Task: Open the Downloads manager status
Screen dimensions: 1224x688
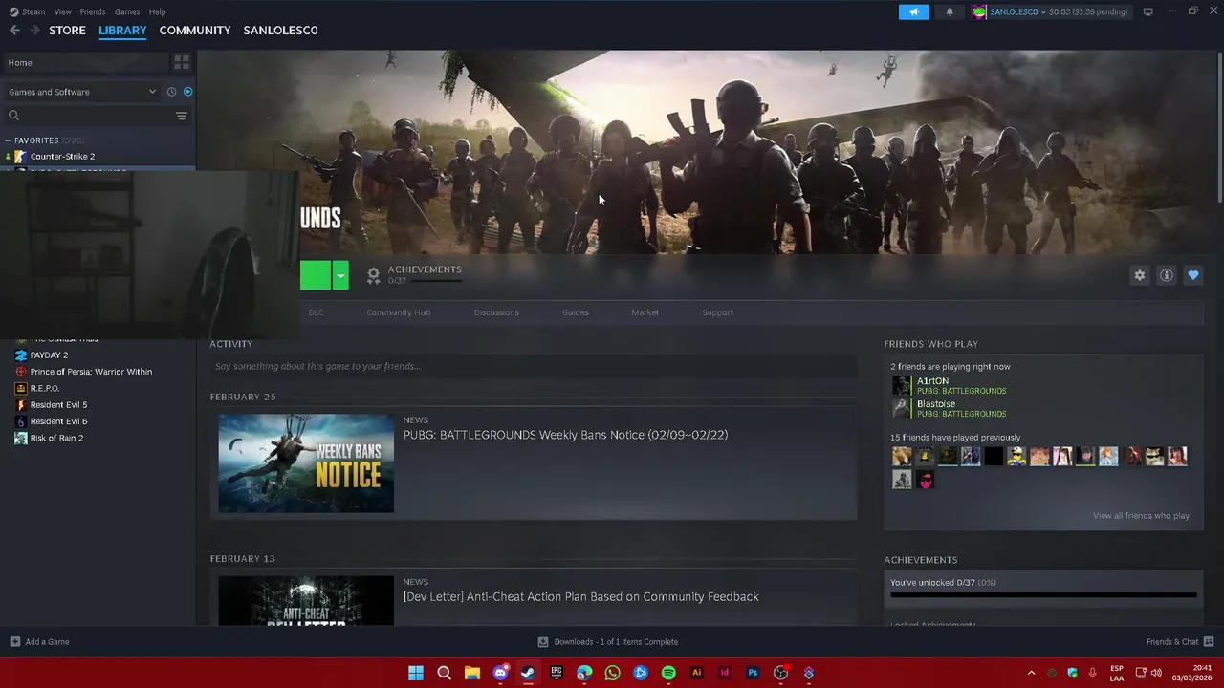Action: [x=608, y=641]
